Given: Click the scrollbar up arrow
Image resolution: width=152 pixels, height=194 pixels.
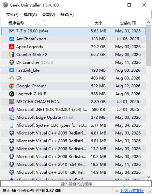Looking at the screenshot, I should click(148, 22).
